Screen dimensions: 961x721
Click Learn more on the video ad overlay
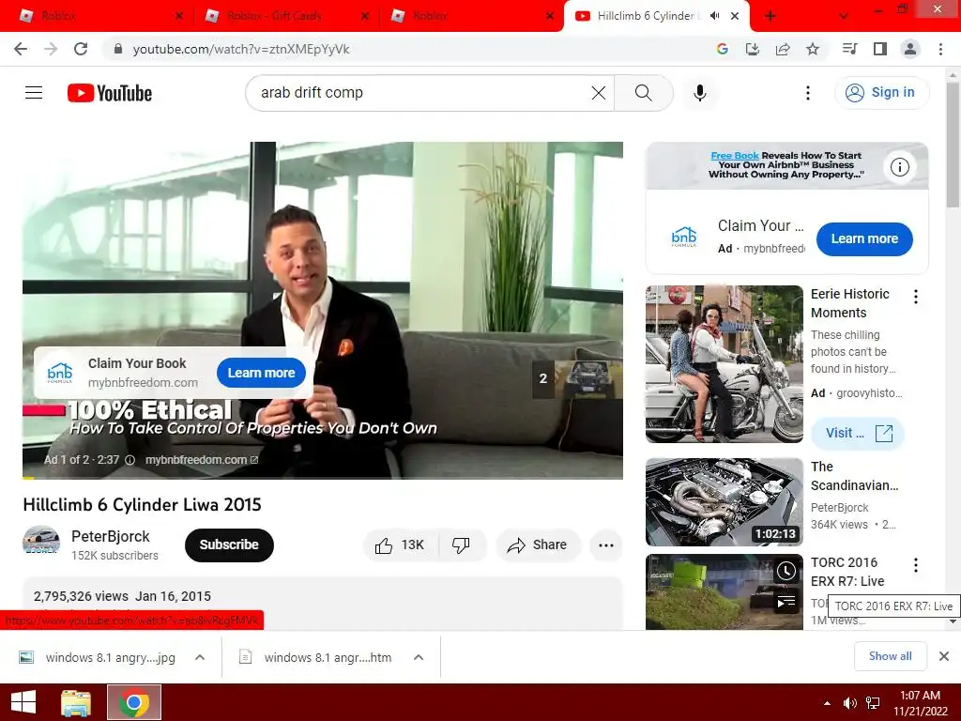tap(261, 373)
